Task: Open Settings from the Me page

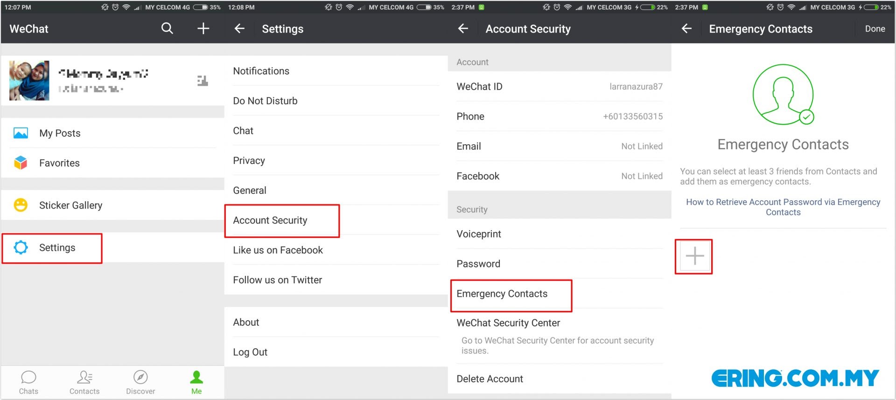Action: pyautogui.click(x=112, y=247)
